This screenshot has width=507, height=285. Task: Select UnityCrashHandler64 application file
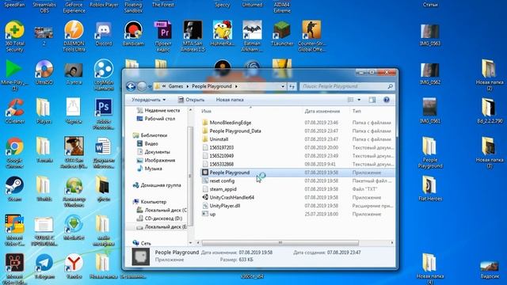228,197
